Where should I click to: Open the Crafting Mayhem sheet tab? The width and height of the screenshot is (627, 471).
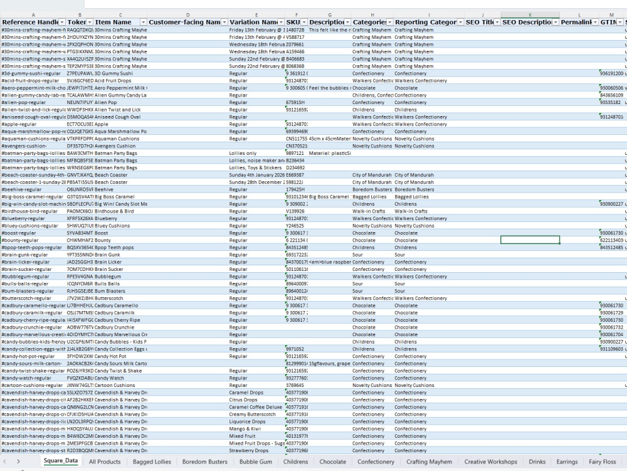[x=429, y=462]
